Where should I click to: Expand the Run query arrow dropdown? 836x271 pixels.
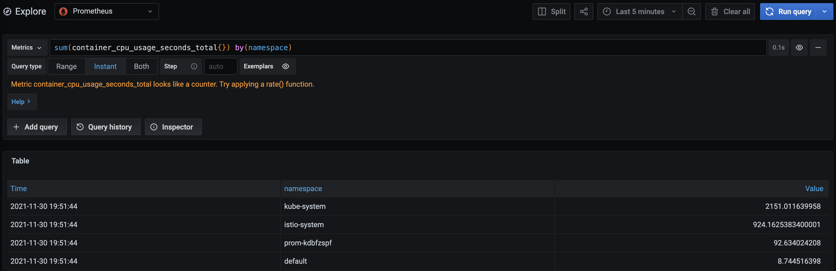click(824, 12)
